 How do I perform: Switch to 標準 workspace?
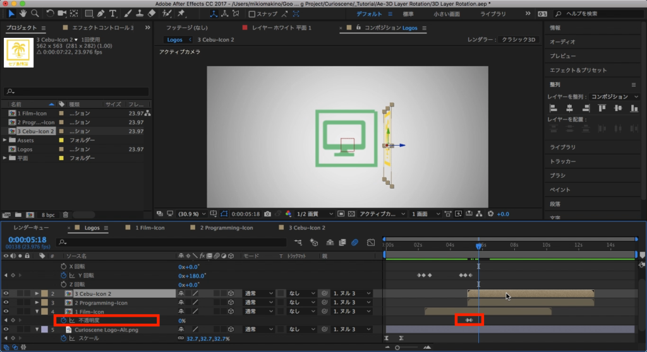[408, 13]
